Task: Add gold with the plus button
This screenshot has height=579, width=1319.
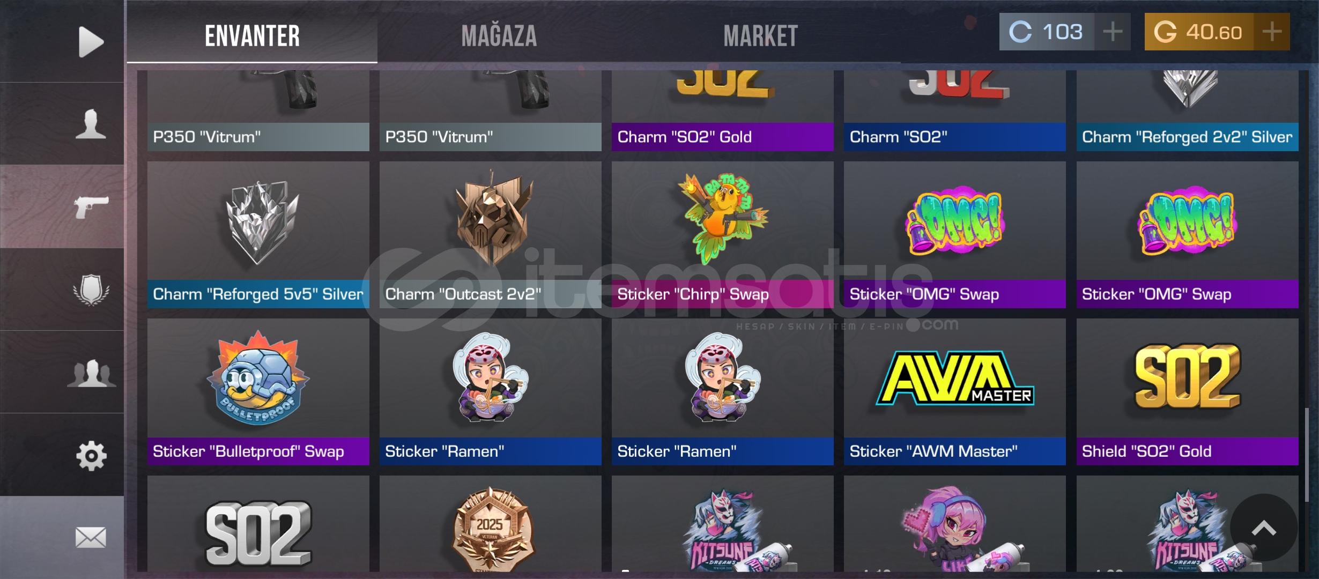Action: pyautogui.click(x=1272, y=32)
